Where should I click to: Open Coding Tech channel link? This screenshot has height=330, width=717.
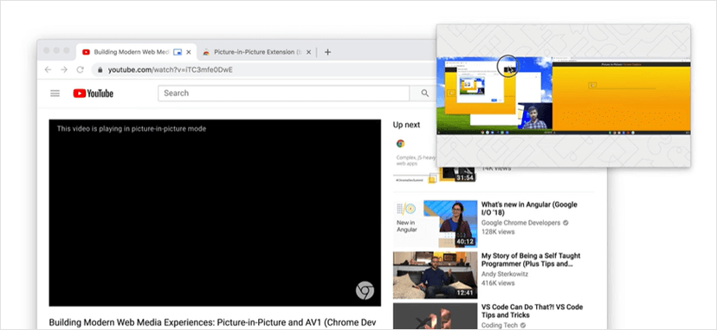click(500, 326)
